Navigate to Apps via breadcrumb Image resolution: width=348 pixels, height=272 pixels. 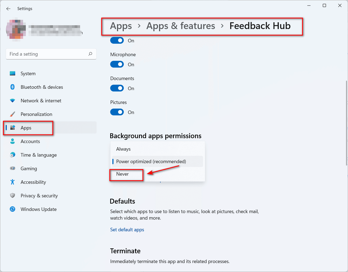point(121,26)
